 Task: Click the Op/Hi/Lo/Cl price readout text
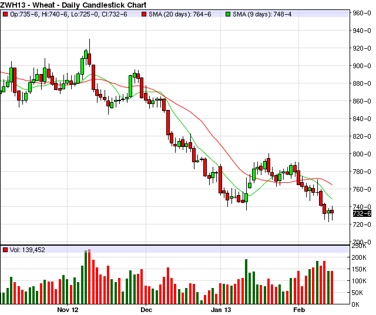point(69,14)
